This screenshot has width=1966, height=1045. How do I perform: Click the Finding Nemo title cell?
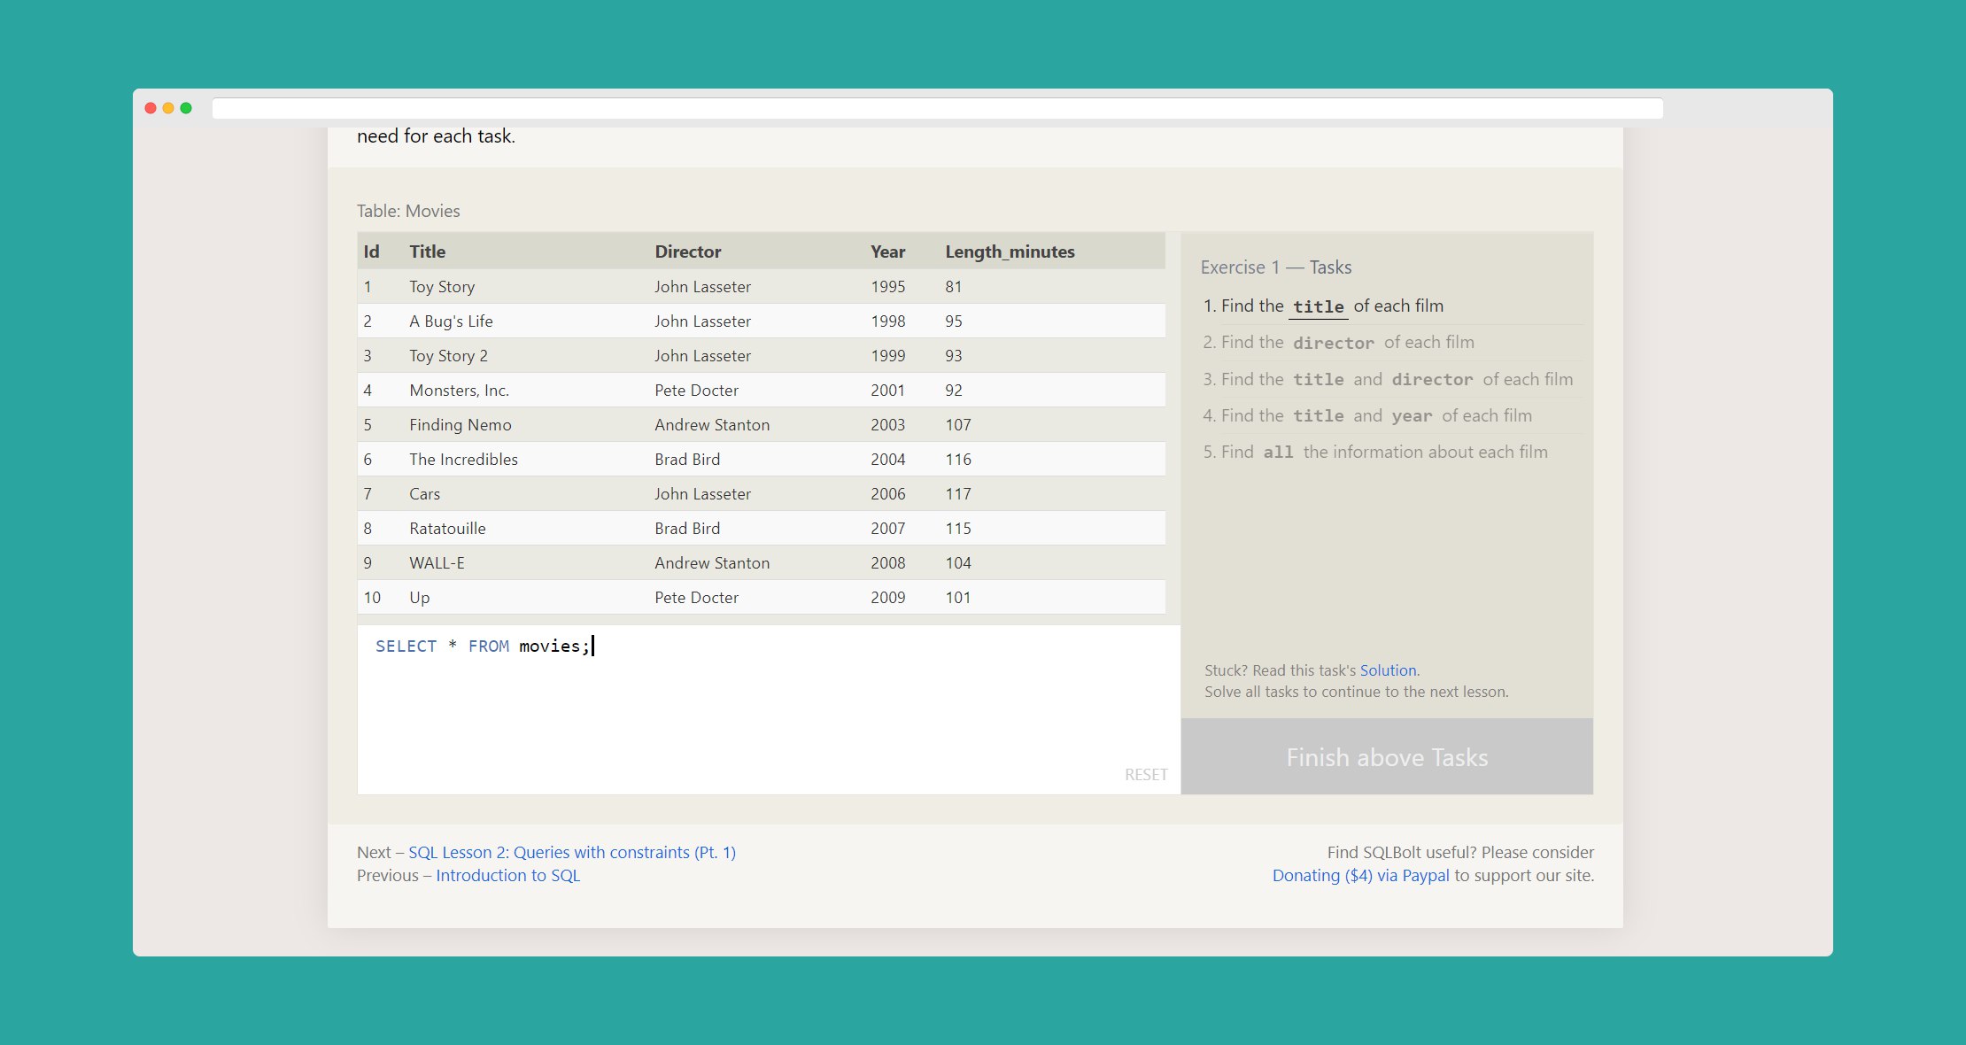tap(461, 425)
